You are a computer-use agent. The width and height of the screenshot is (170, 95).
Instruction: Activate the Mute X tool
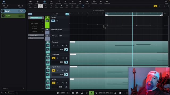[x=61, y=6]
